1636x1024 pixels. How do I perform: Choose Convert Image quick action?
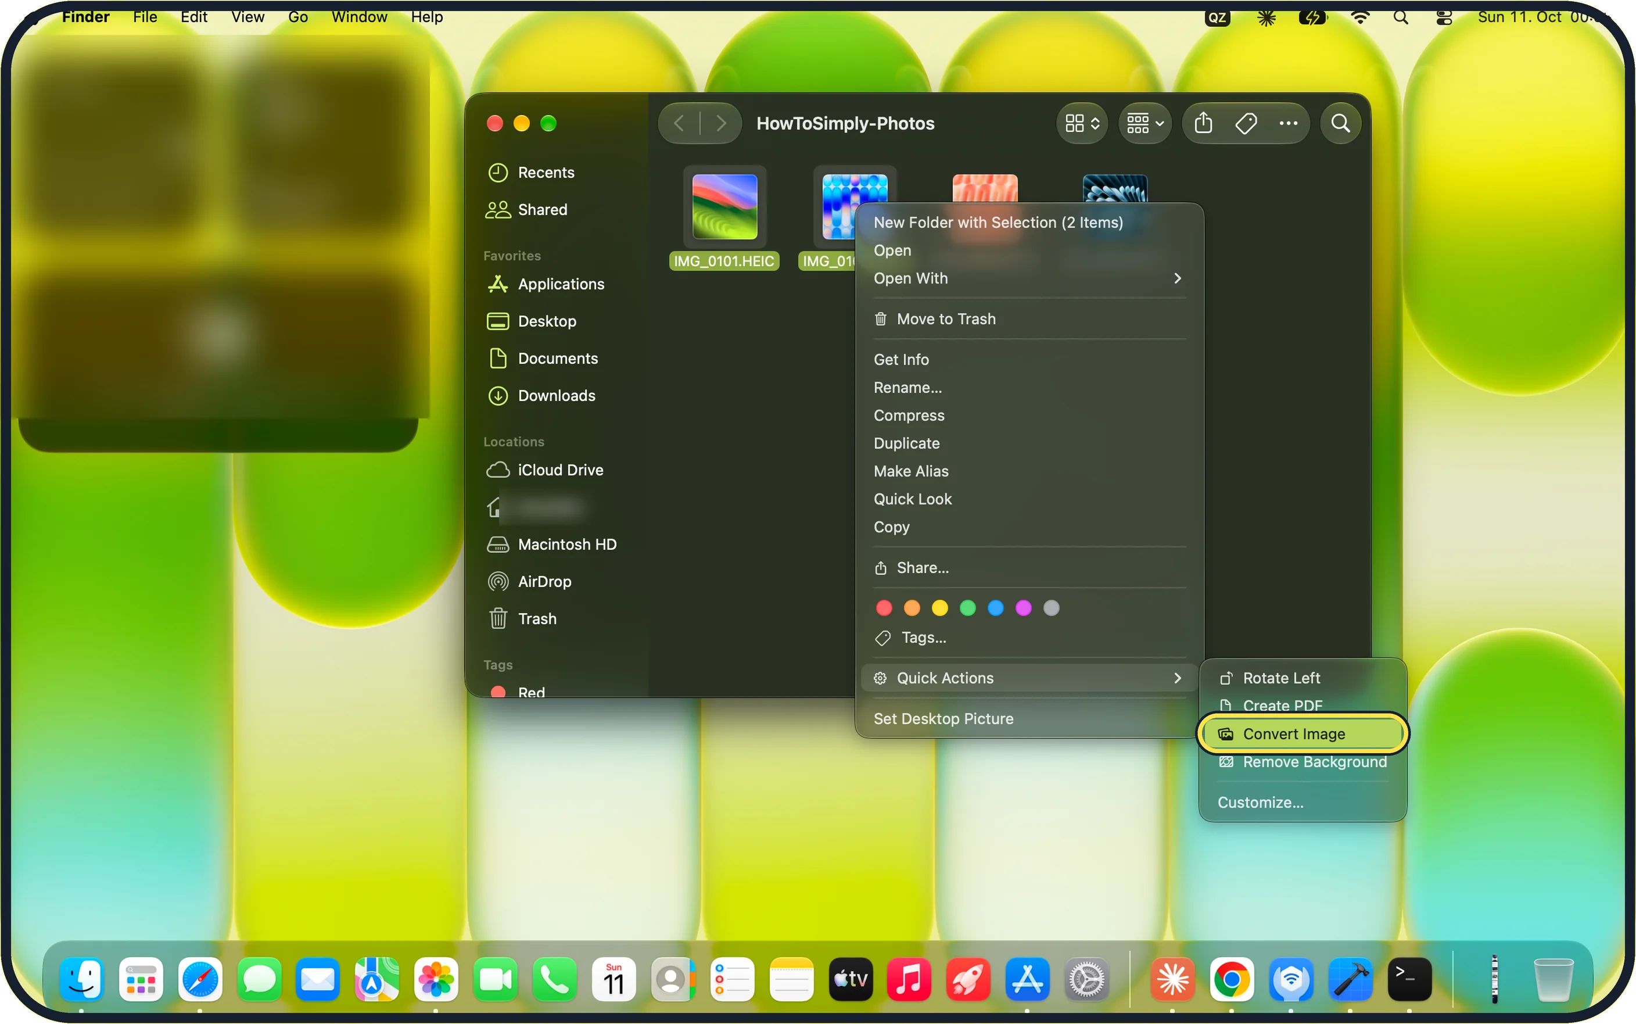1303,734
